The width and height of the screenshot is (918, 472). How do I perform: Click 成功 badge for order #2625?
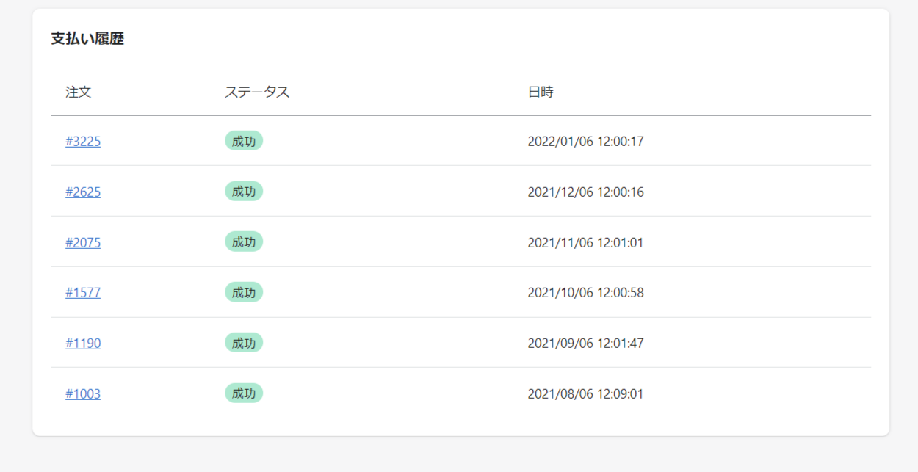pos(244,192)
